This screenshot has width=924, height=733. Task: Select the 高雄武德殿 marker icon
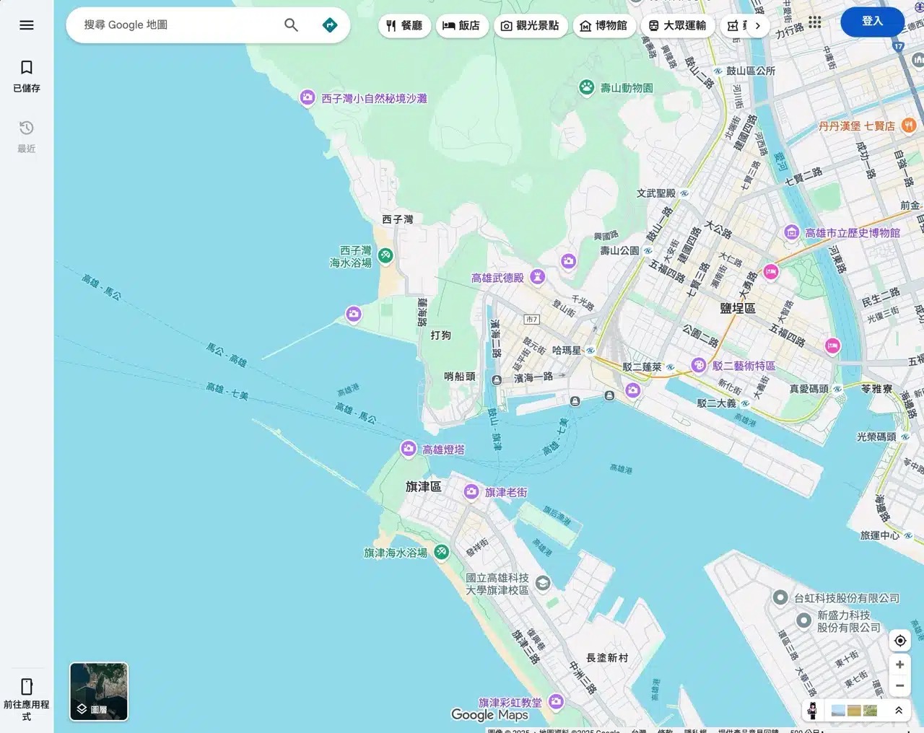(537, 276)
